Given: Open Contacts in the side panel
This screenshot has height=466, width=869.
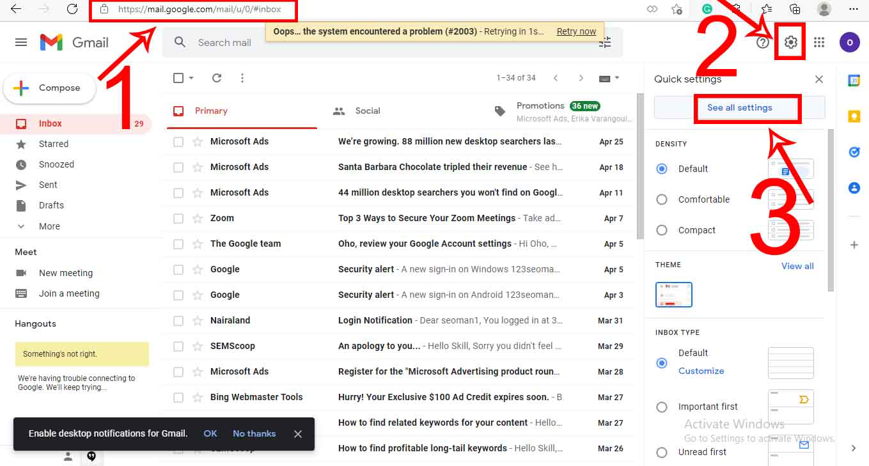Looking at the screenshot, I should click(x=854, y=188).
